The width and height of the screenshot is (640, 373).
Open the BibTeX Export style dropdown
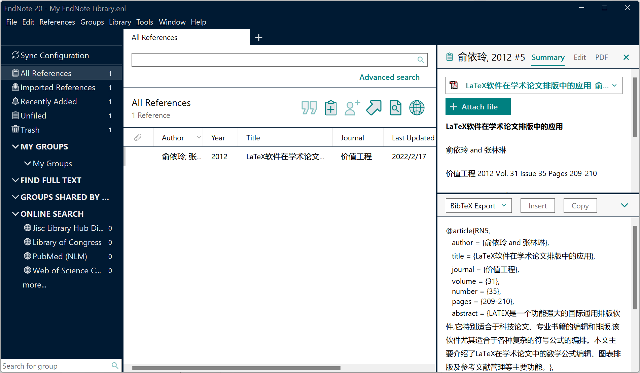[478, 206]
